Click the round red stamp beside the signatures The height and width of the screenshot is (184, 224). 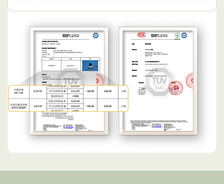[x=175, y=88]
